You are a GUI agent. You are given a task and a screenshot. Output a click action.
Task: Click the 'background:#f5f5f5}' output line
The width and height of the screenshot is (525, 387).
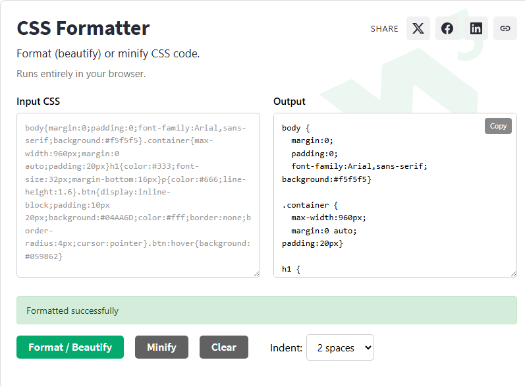click(327, 179)
